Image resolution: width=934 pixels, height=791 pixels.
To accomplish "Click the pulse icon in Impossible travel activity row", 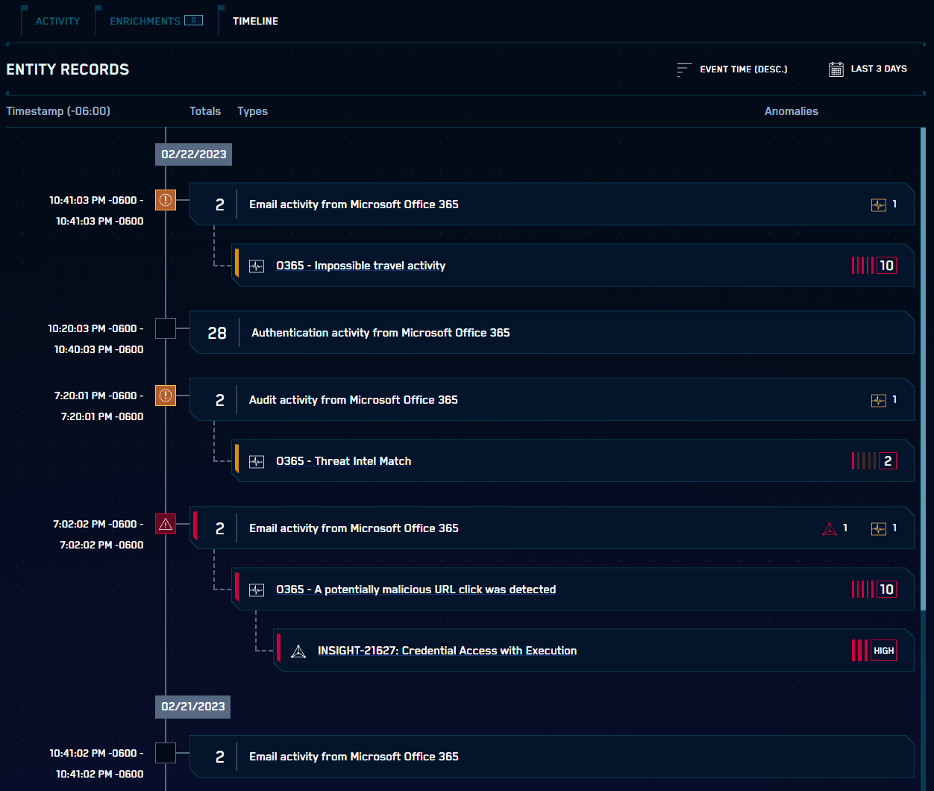I will (256, 266).
